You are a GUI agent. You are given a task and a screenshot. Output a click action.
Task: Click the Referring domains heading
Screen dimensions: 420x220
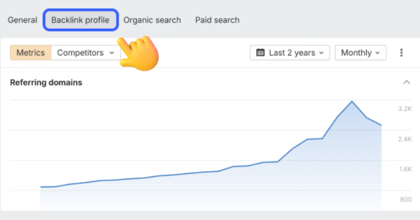click(x=46, y=82)
